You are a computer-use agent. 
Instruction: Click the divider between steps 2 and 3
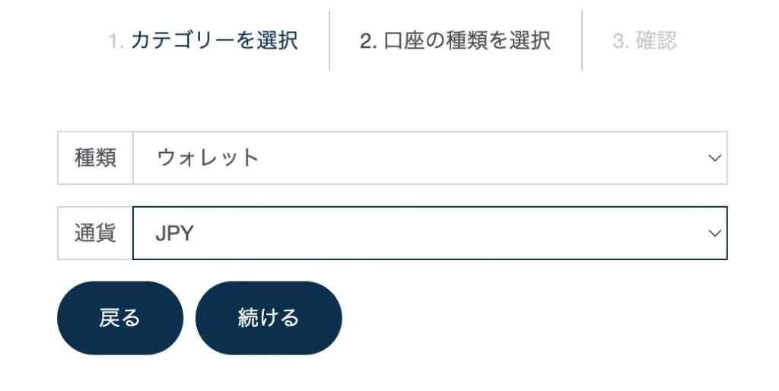point(582,40)
